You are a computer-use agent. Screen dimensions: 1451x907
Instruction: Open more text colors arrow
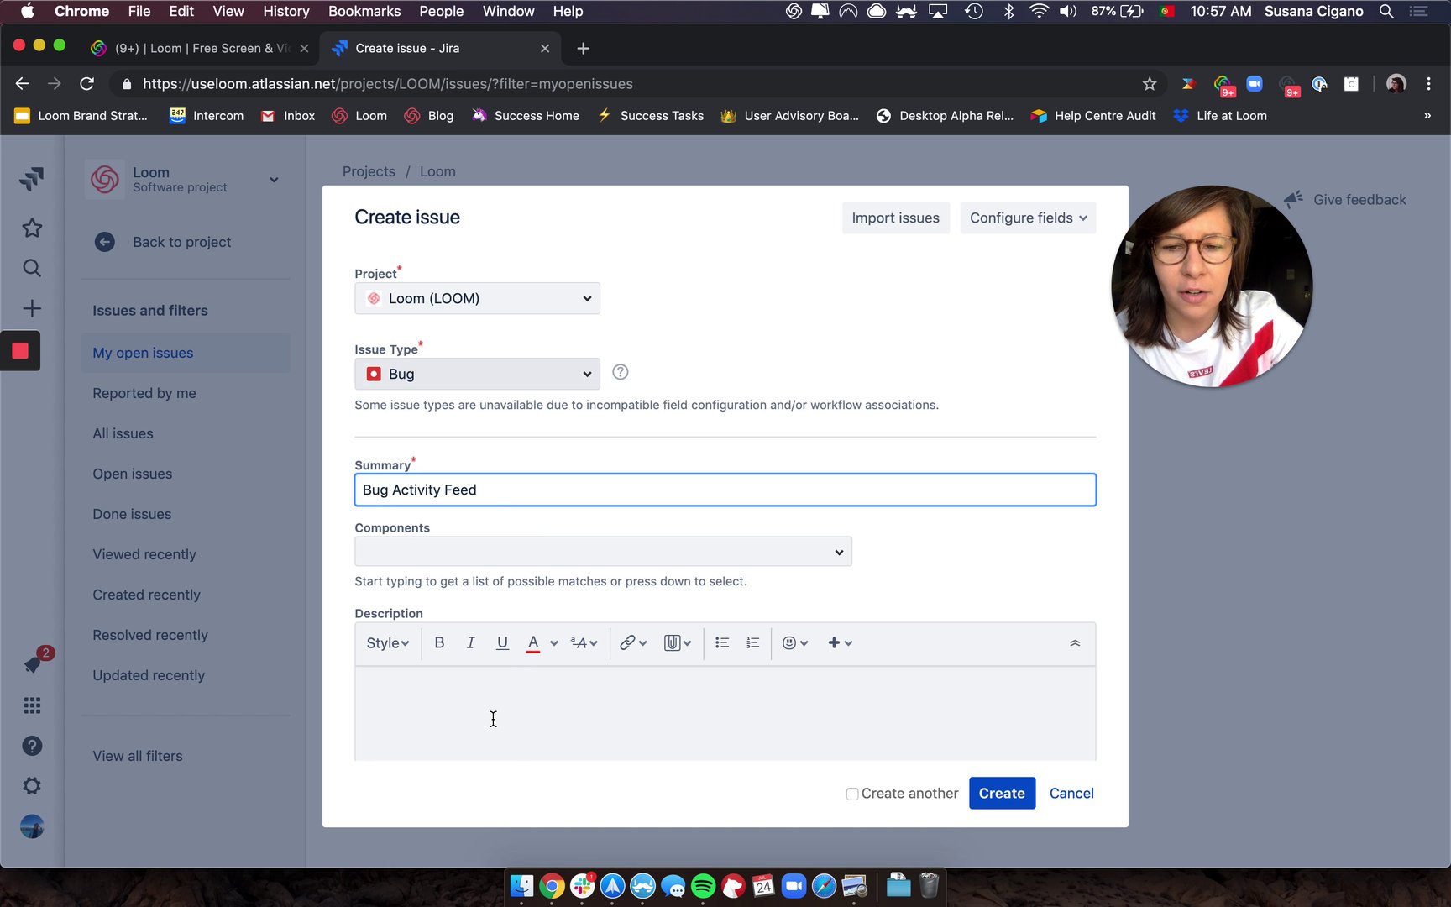point(554,643)
